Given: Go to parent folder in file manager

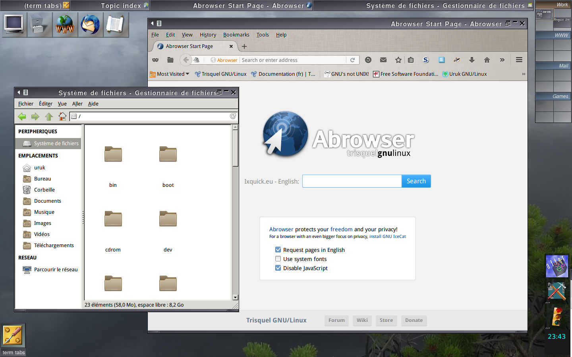Looking at the screenshot, I should click(49, 116).
